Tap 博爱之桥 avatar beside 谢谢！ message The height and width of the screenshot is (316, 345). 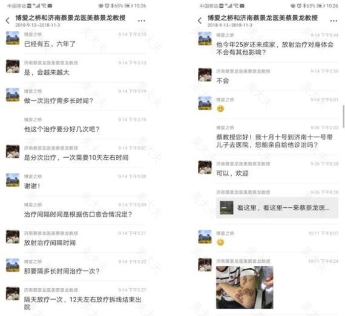[13, 180]
